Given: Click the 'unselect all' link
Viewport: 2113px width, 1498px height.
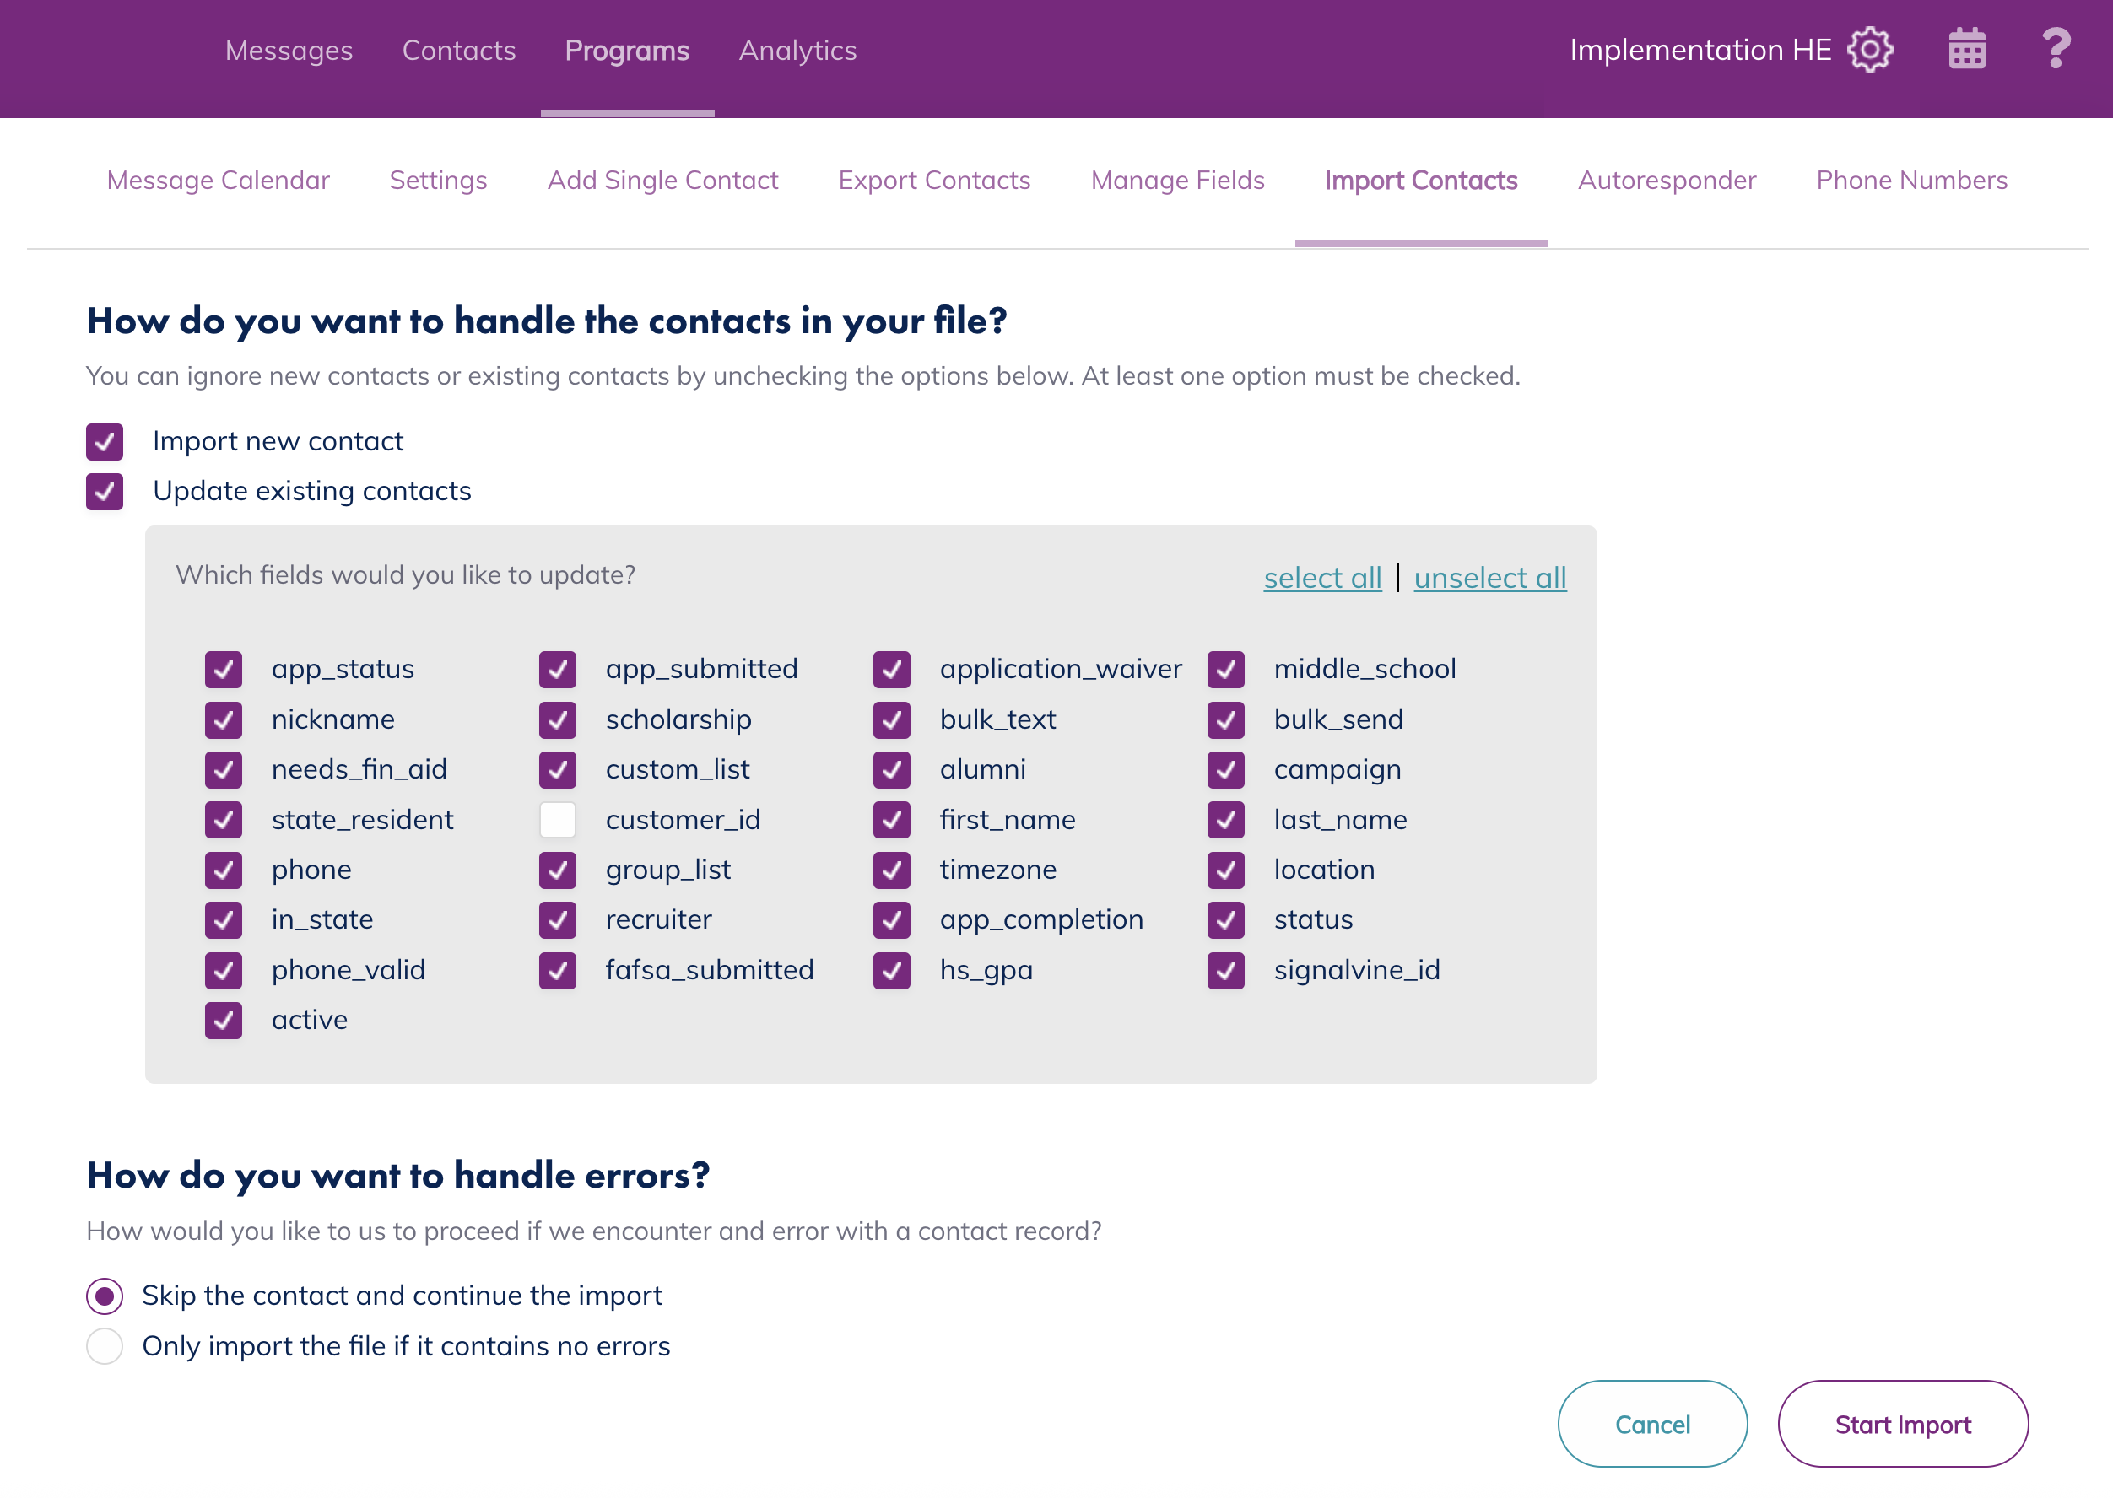Looking at the screenshot, I should (1489, 579).
